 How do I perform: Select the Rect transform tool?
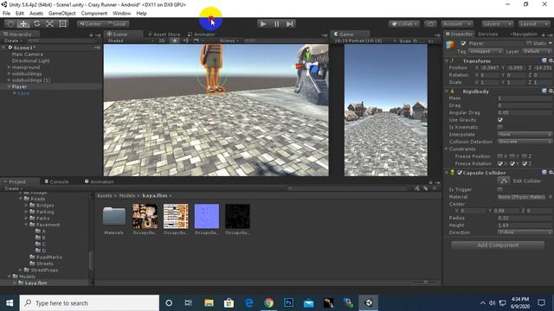click(x=62, y=23)
